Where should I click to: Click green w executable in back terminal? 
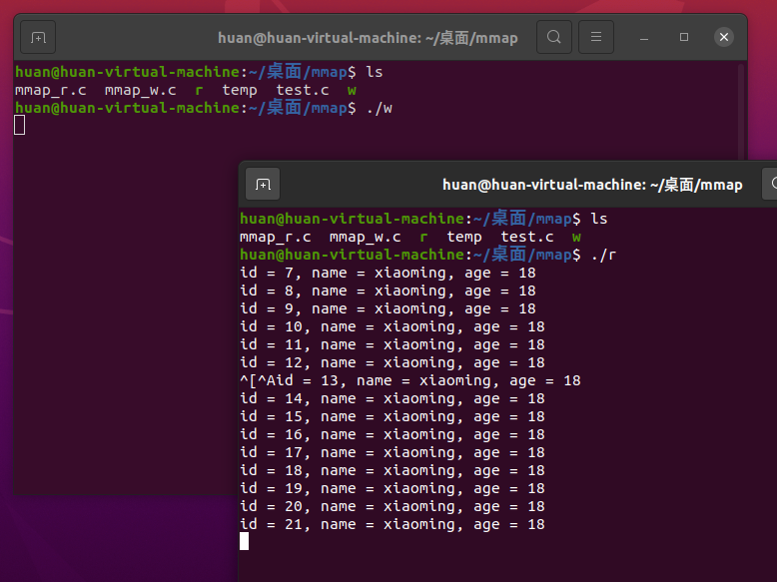[x=352, y=90]
